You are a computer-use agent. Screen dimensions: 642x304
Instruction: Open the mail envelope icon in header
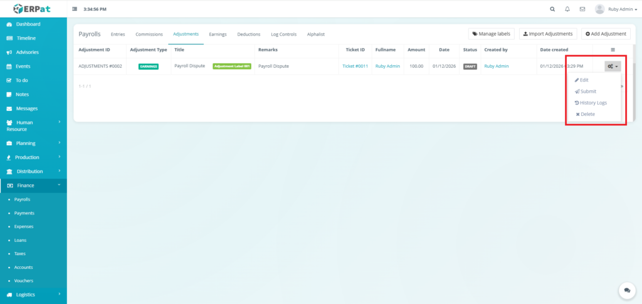[582, 9]
